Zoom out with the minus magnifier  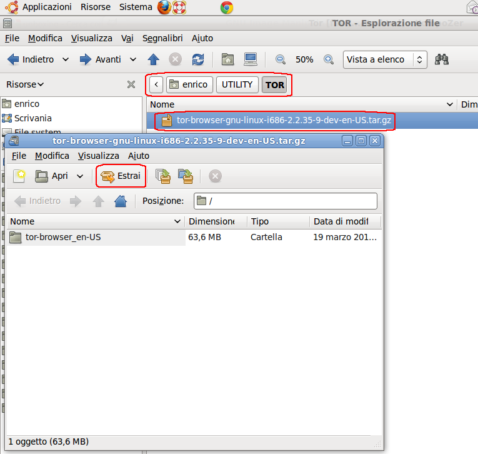click(x=280, y=59)
